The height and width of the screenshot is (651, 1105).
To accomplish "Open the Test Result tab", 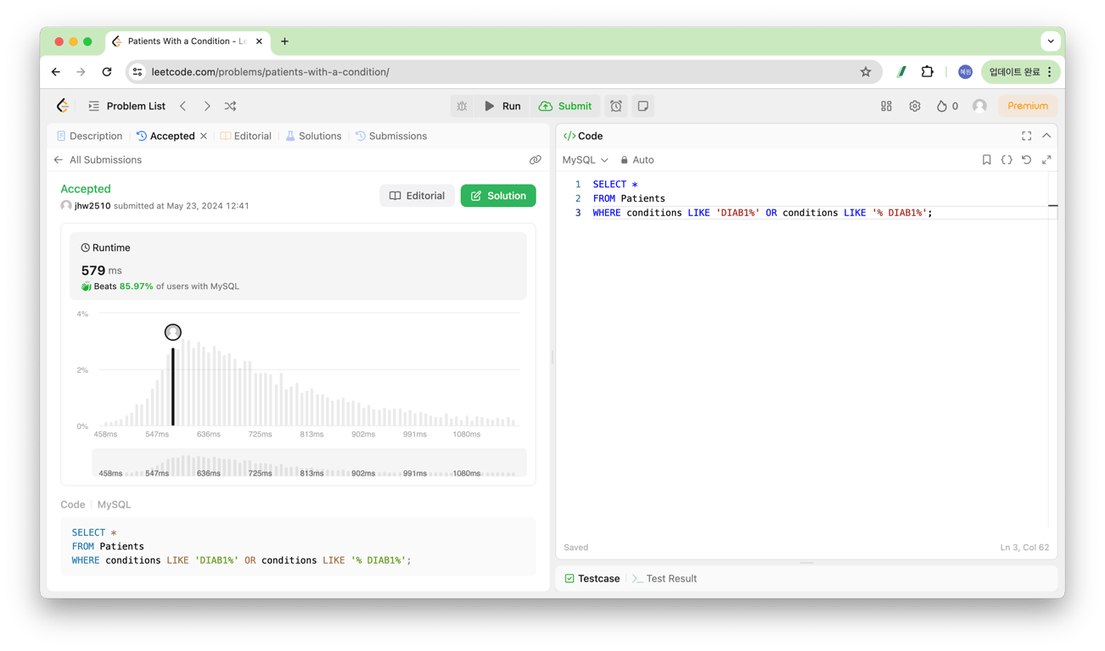I will [665, 578].
